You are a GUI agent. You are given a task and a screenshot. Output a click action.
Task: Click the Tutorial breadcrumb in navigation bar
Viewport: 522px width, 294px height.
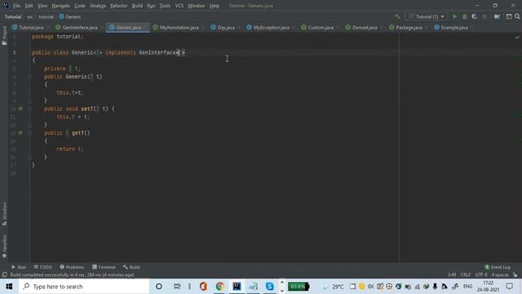(13, 16)
